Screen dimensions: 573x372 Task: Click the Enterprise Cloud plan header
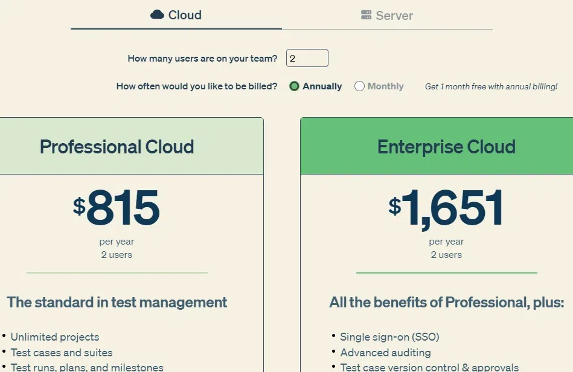446,147
